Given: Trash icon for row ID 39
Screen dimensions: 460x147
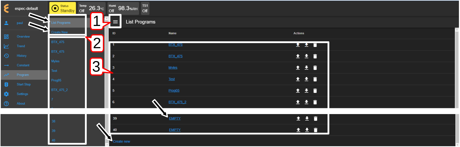Looking at the screenshot, I should pos(316,119).
